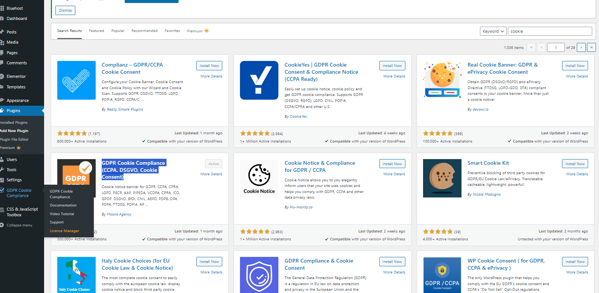Open the Elementor menu
This screenshot has width=599, height=293.
pyautogui.click(x=16, y=76)
